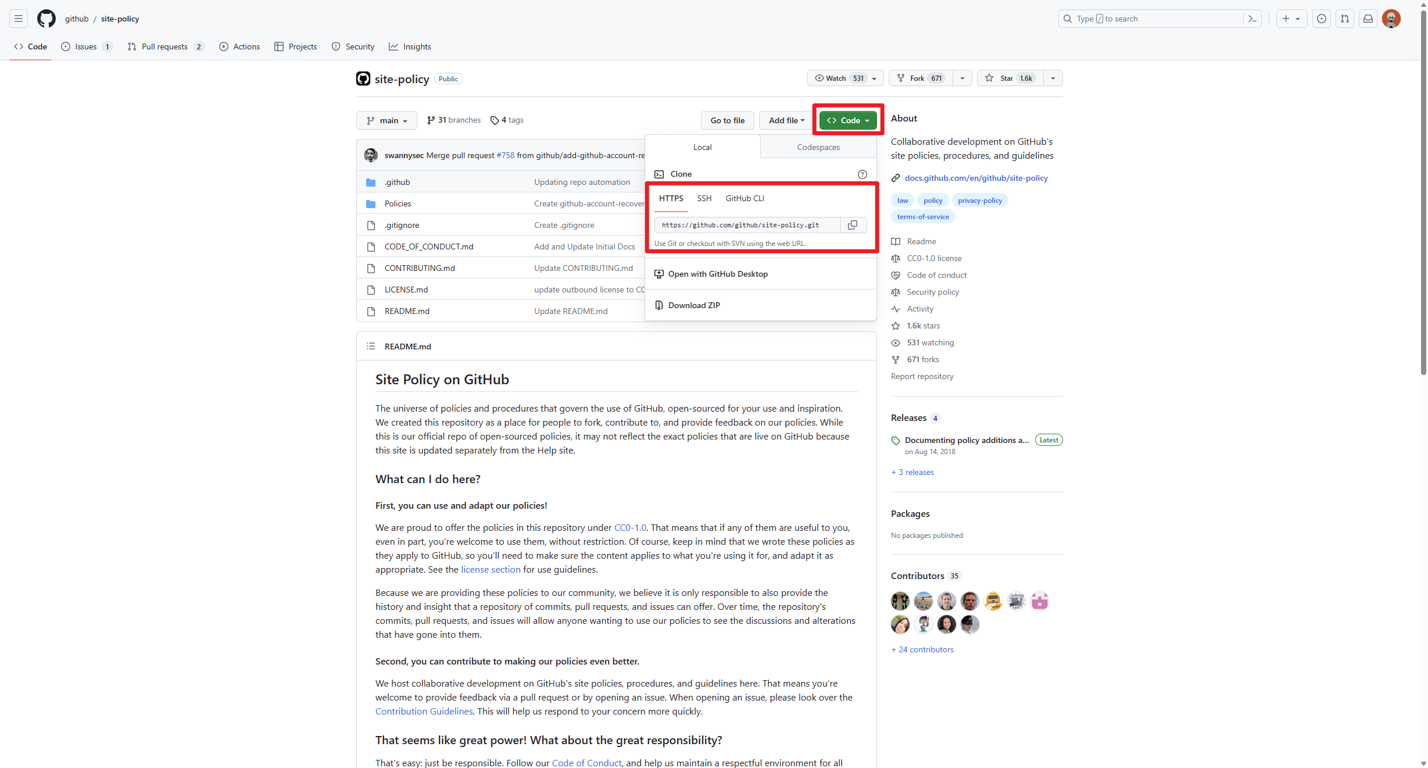Open the hamburger navigation menu
The height and width of the screenshot is (768, 1428).
pos(19,19)
